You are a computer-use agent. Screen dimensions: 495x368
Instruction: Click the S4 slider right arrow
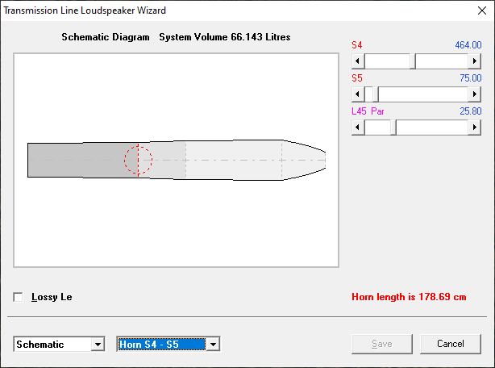coord(474,61)
